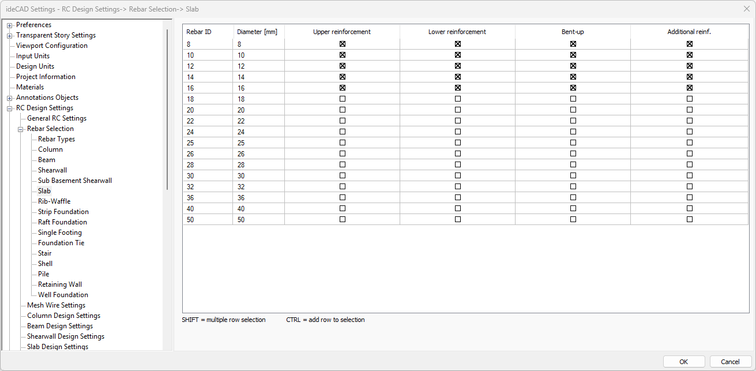Select Single Footing item
The image size is (756, 371).
60,233
